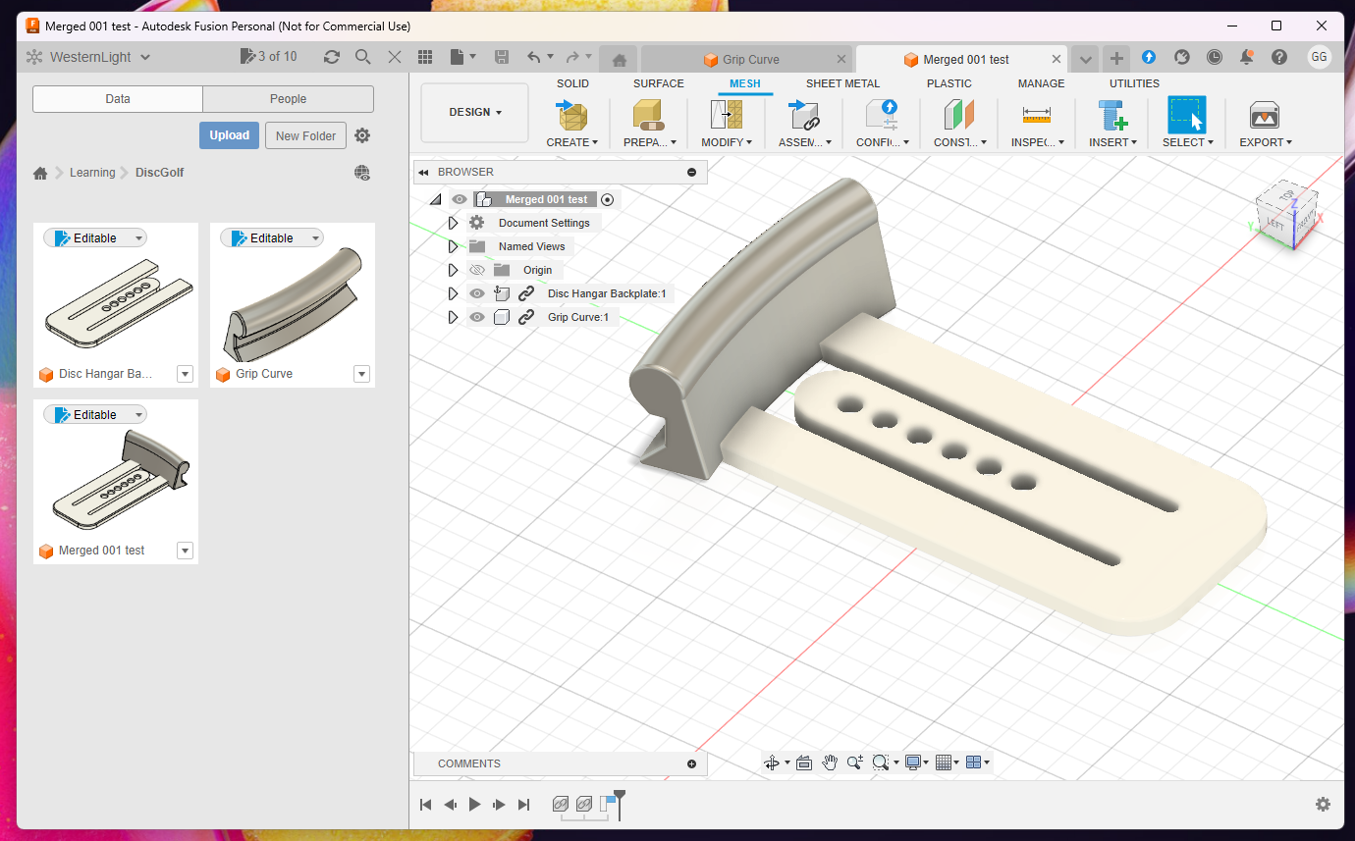The image size is (1355, 841).
Task: Open the DESIGN workspace dropdown
Action: point(475,112)
